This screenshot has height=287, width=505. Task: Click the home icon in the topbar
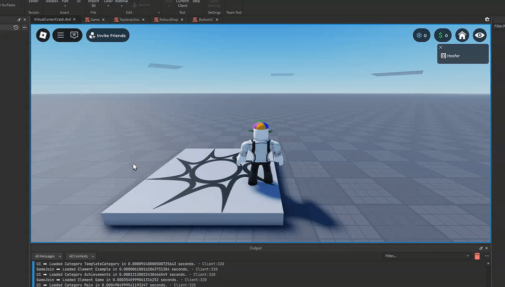(462, 35)
